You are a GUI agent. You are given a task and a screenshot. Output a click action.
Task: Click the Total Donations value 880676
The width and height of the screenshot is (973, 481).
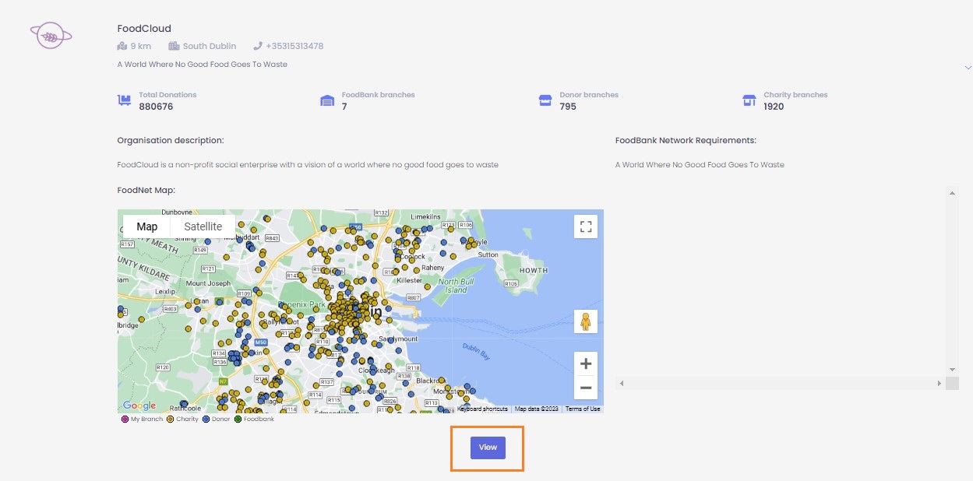pos(156,107)
